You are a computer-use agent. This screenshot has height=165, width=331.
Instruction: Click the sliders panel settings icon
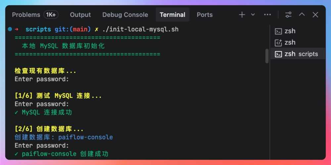tap(288, 15)
